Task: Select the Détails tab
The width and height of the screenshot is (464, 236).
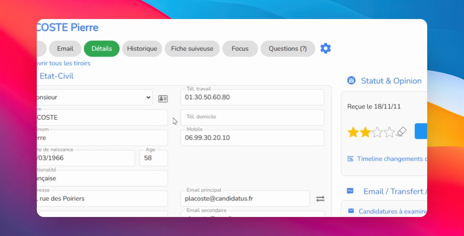Action: point(102,49)
